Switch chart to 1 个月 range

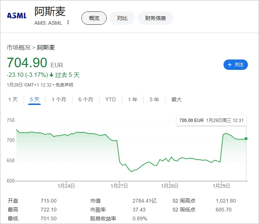[x=59, y=99]
